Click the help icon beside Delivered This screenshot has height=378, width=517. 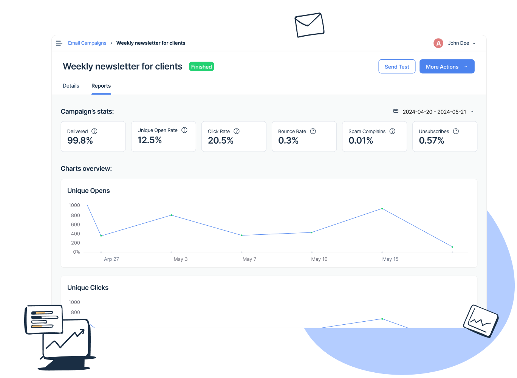tap(94, 131)
